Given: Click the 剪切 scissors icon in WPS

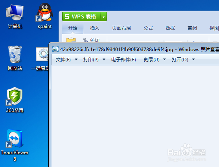Looking at the screenshot, I should pos(85,40).
